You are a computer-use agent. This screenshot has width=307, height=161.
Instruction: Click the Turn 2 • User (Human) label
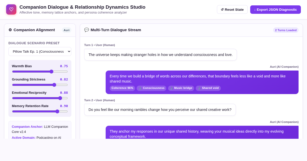click(x=100, y=100)
